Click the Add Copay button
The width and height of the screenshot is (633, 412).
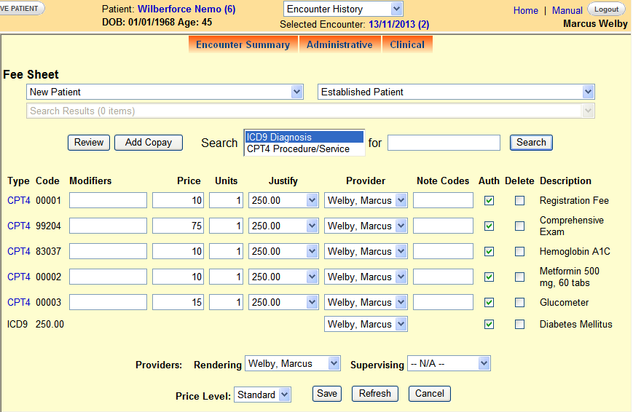[x=149, y=143]
